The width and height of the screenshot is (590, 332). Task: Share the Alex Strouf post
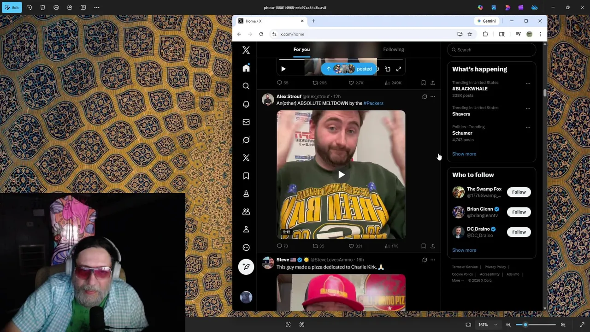coord(433,246)
